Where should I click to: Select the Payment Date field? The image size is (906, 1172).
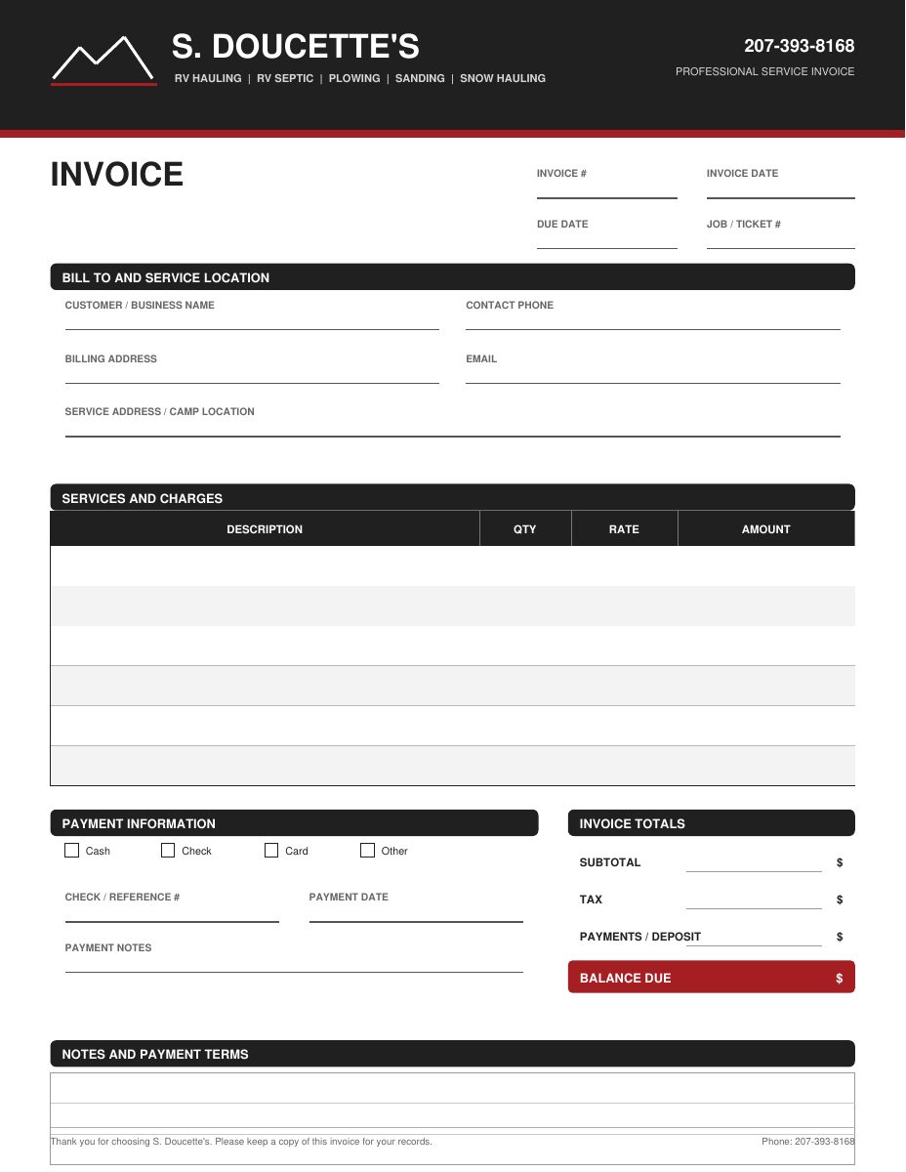pyautogui.click(x=416, y=913)
